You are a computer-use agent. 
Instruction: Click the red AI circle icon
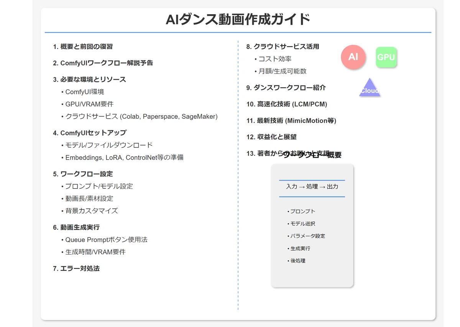(353, 57)
